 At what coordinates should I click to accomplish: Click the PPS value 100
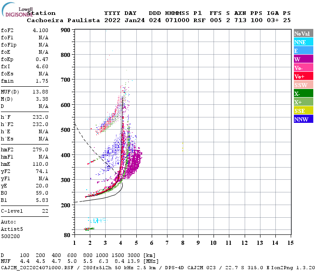256,20
